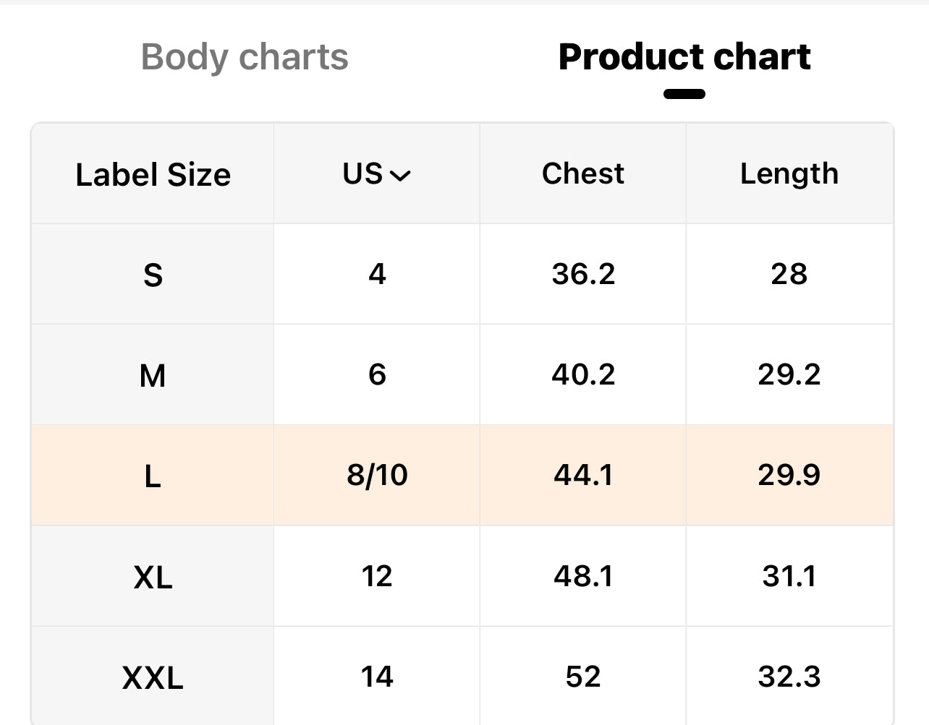
Task: Select the highlighted L size row
Action: (x=153, y=476)
